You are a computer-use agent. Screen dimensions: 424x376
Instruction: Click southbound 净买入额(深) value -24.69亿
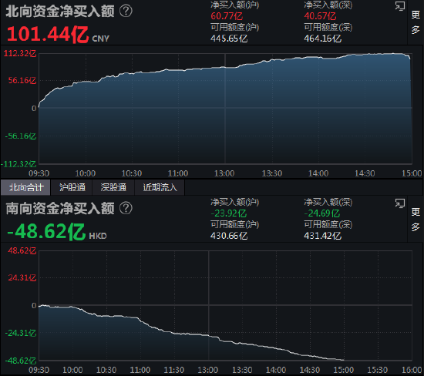322,213
